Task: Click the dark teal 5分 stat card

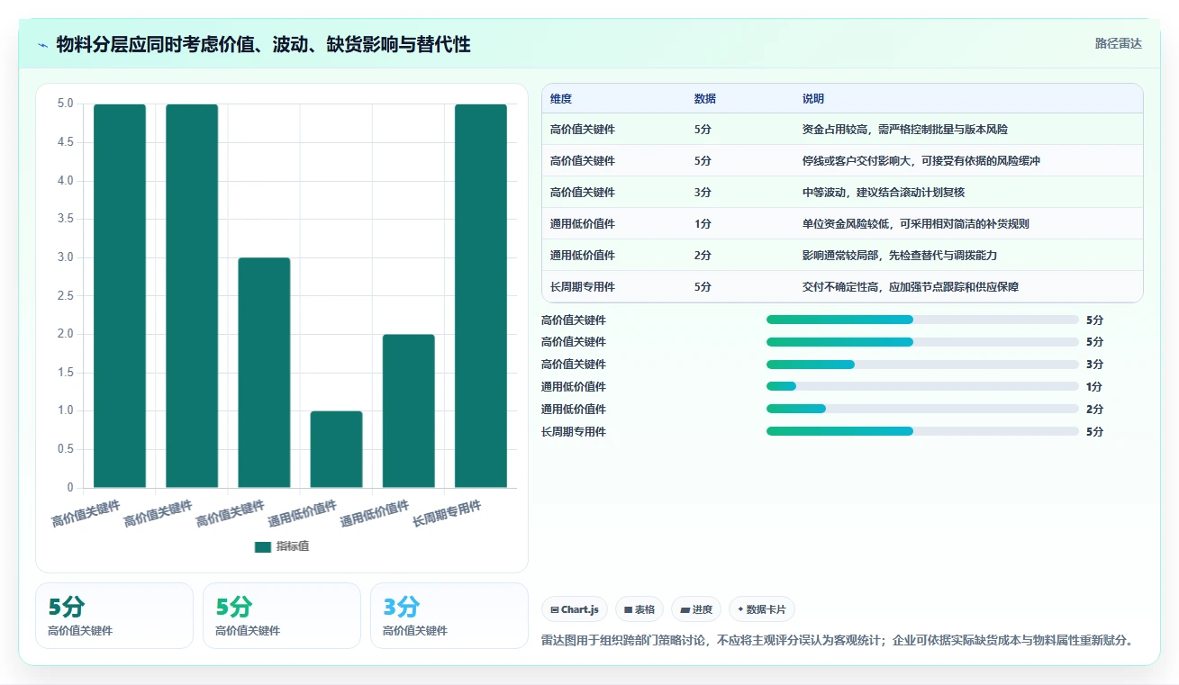Action: tap(114, 616)
